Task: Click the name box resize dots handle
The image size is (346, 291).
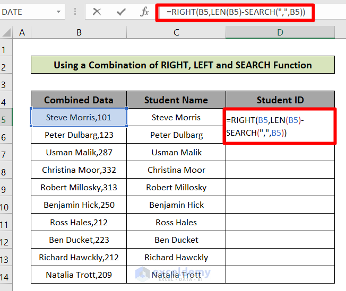Action: pos(75,12)
